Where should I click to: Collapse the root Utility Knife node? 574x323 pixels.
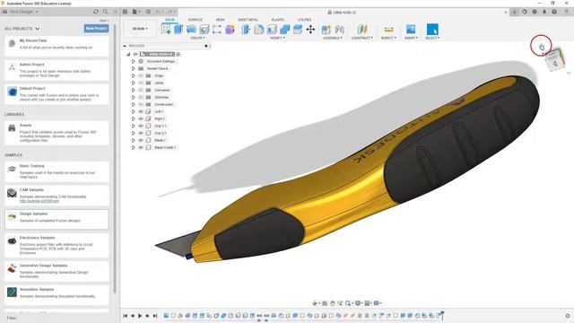pos(128,54)
